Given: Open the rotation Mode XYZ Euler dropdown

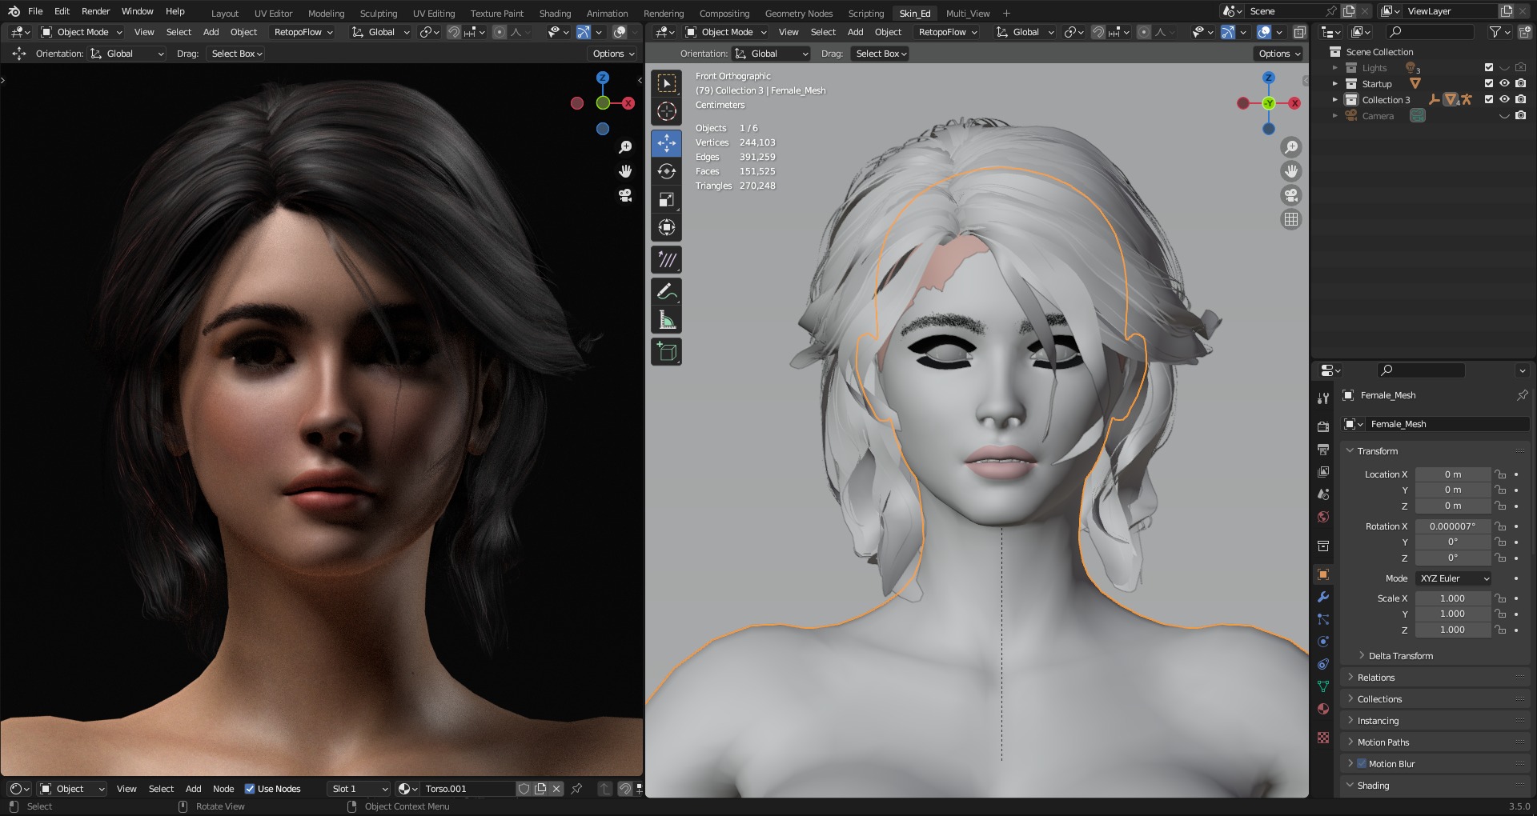Looking at the screenshot, I should [x=1454, y=578].
